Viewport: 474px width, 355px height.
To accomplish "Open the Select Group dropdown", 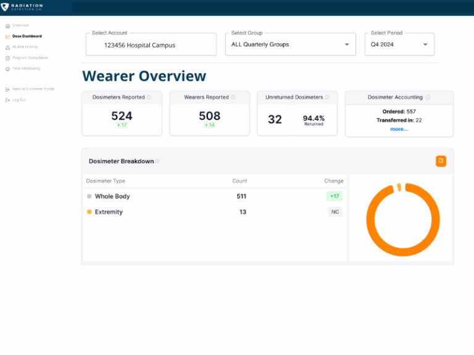I will 290,44.
